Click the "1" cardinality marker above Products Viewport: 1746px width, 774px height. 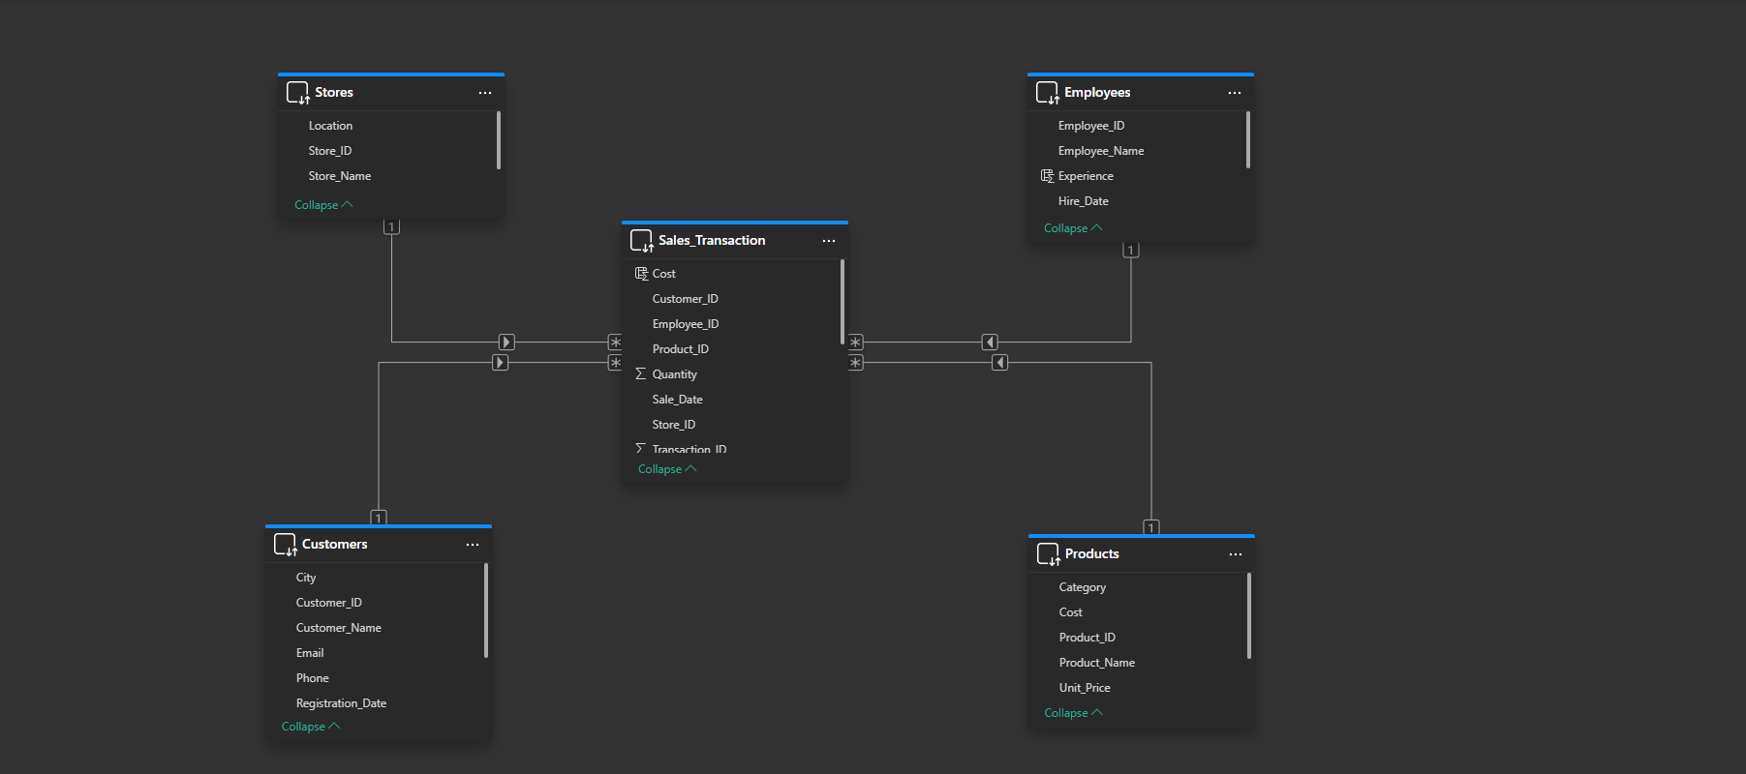1151,527
